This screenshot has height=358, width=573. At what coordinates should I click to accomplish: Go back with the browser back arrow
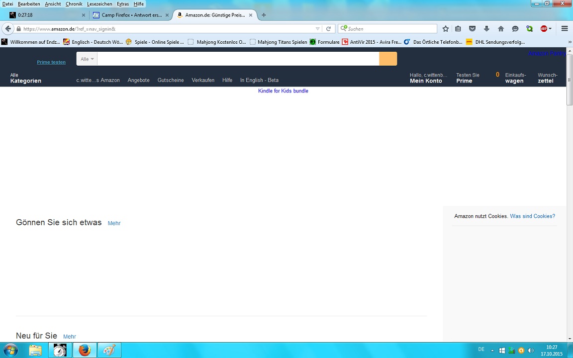click(8, 28)
